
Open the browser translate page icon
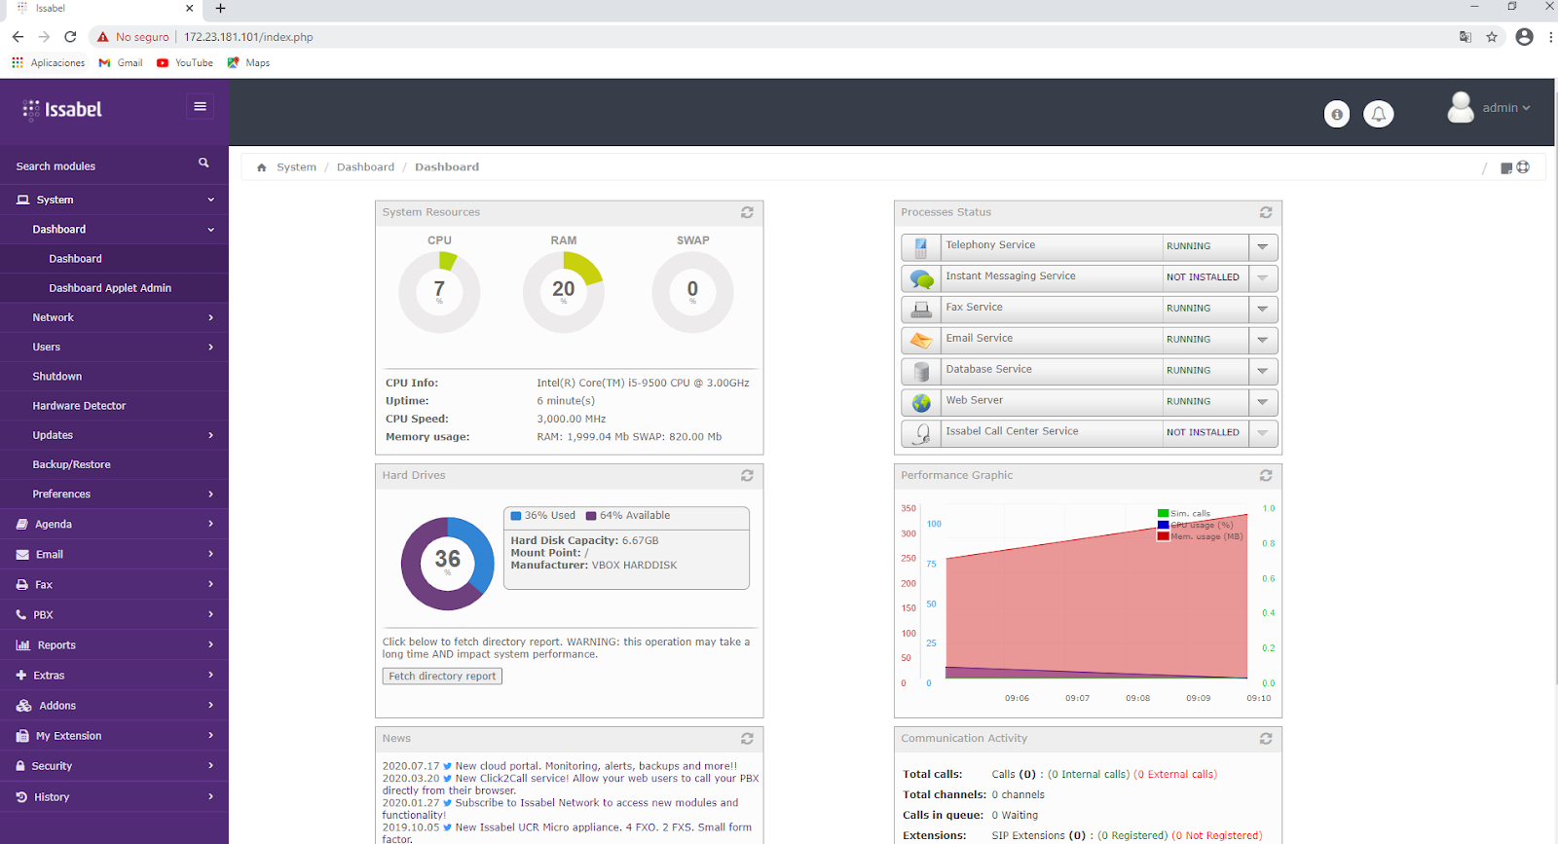pos(1465,37)
